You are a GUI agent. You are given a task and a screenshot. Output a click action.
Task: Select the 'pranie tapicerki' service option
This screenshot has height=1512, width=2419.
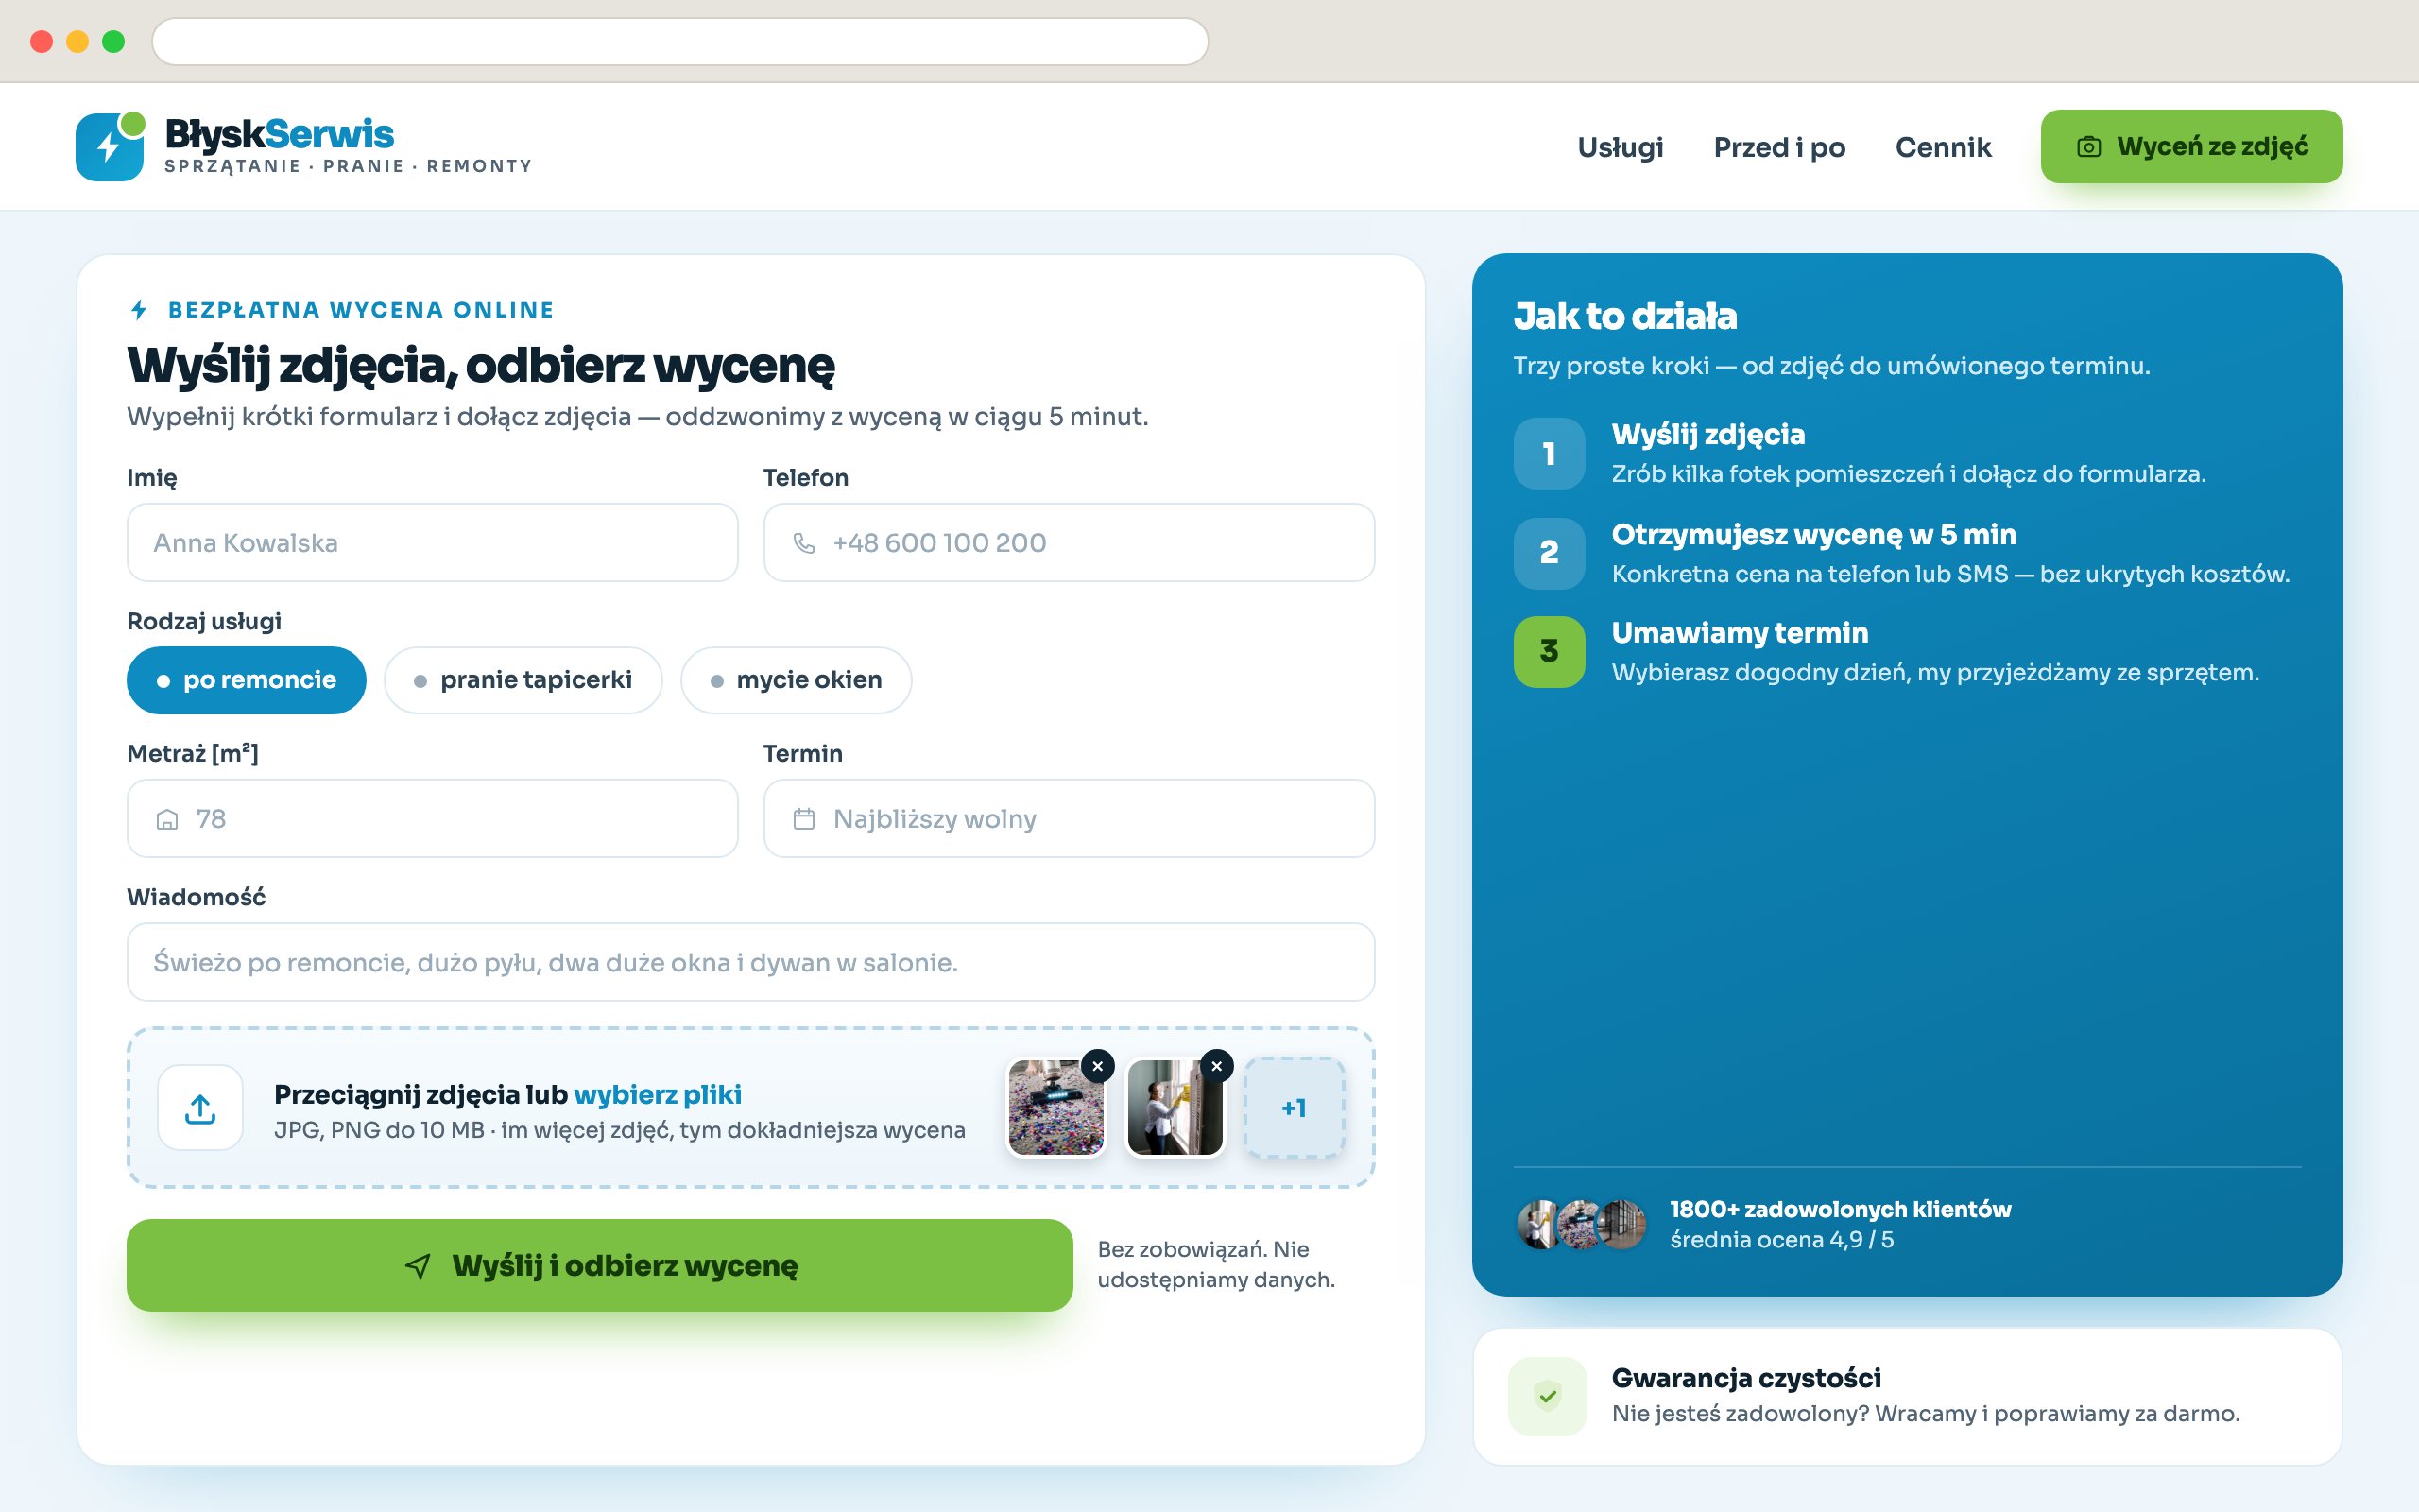pos(523,680)
